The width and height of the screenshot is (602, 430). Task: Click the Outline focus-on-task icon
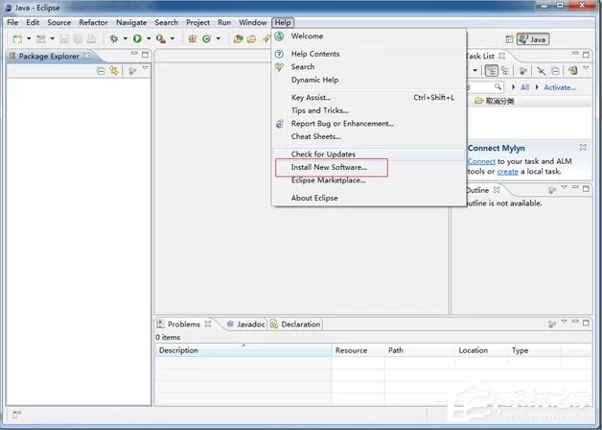[552, 190]
